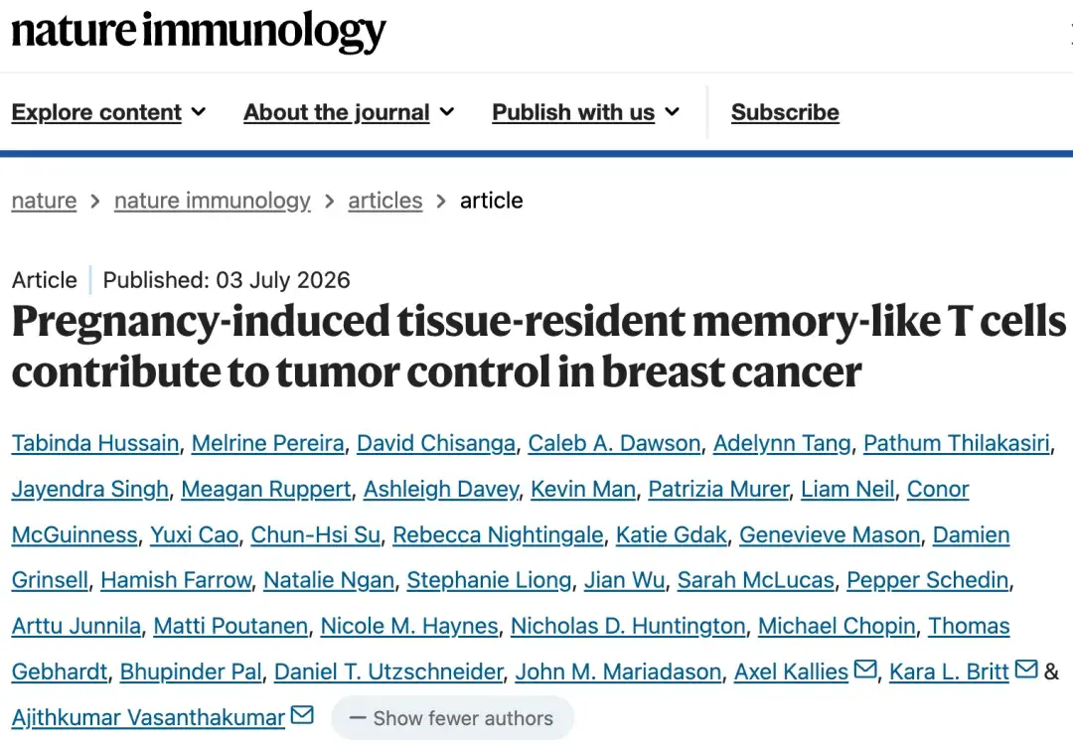
Task: Open Daniel T. Utzschneider author link
Action: pyautogui.click(x=388, y=671)
